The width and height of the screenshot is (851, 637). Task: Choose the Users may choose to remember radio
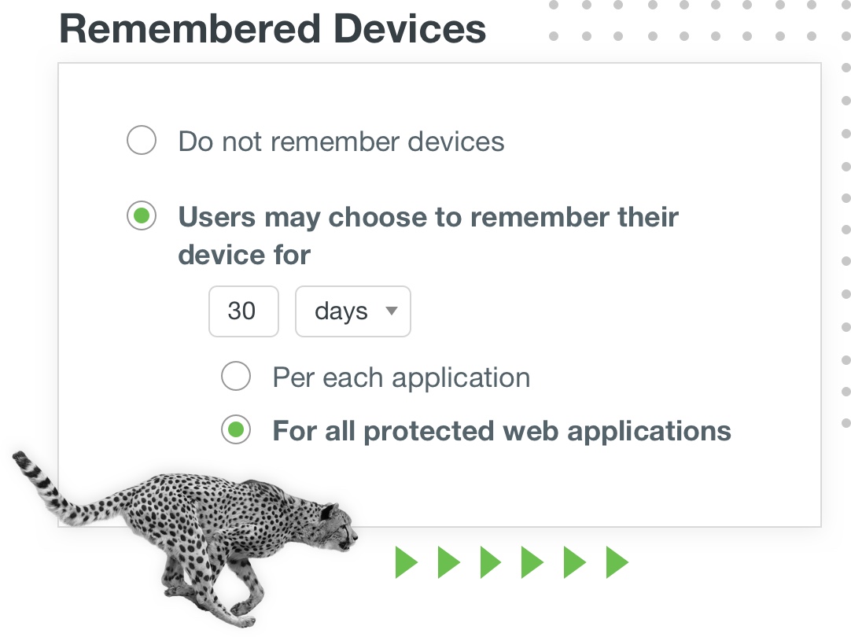pyautogui.click(x=142, y=216)
